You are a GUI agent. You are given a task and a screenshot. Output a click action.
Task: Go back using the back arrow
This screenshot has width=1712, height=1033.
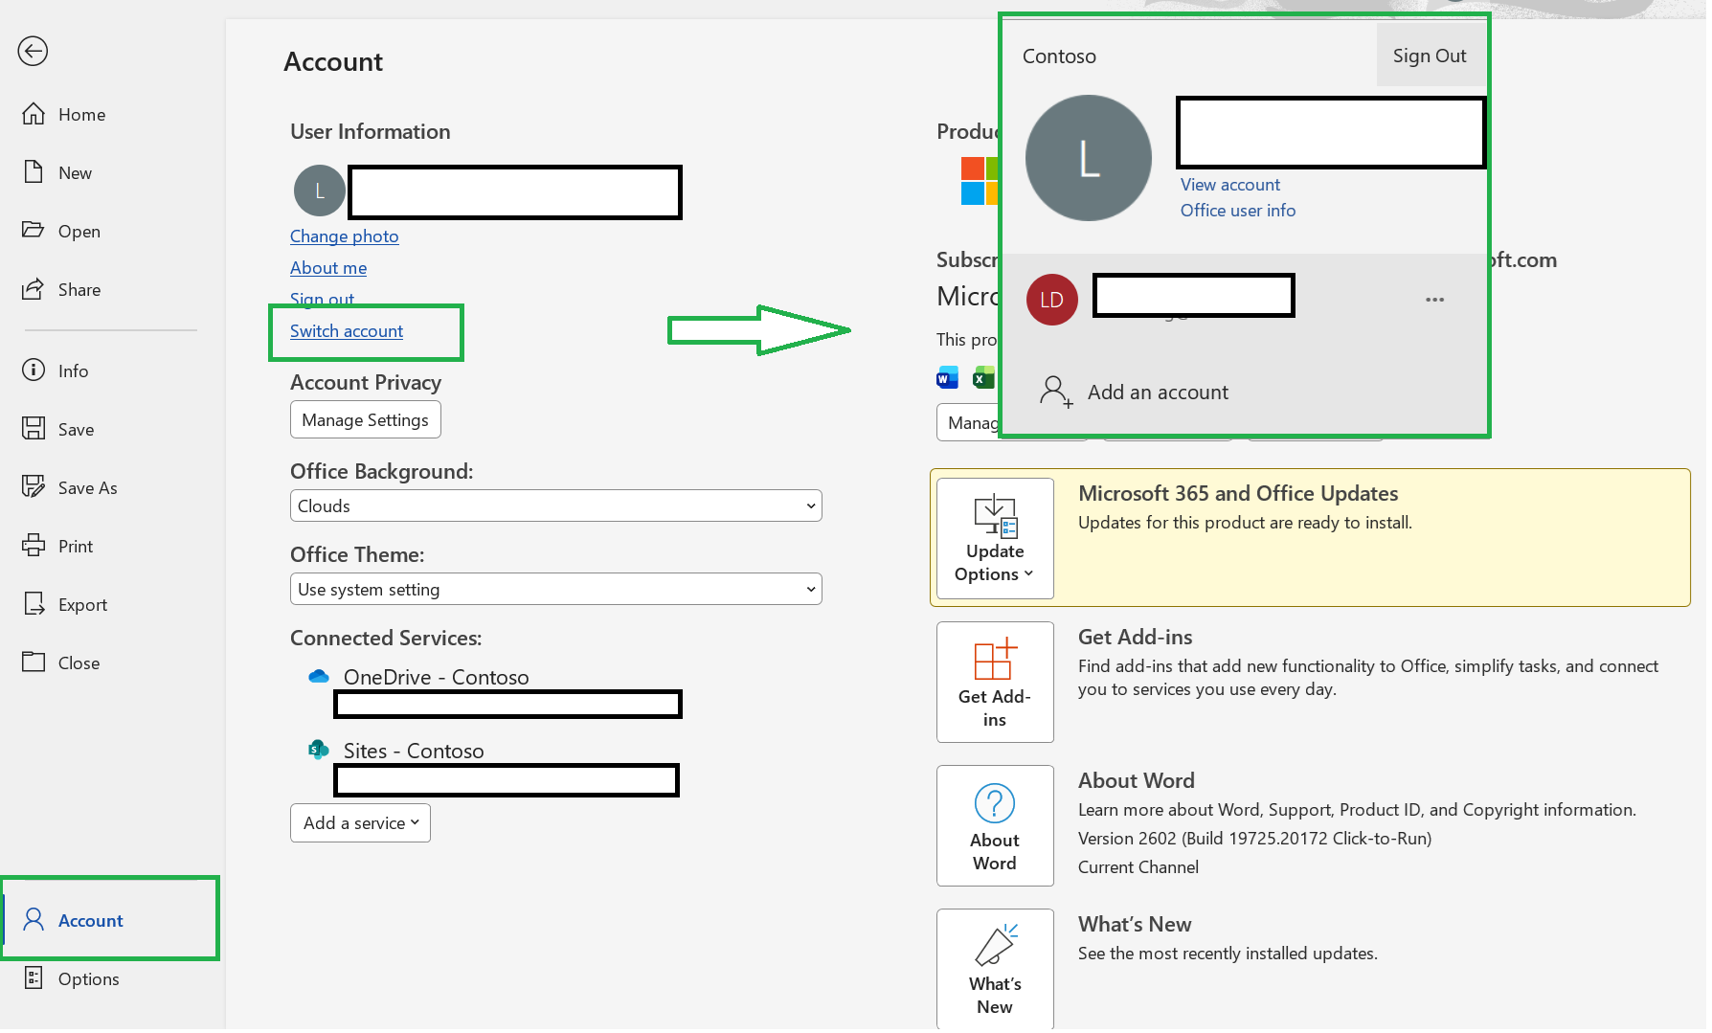click(x=33, y=51)
